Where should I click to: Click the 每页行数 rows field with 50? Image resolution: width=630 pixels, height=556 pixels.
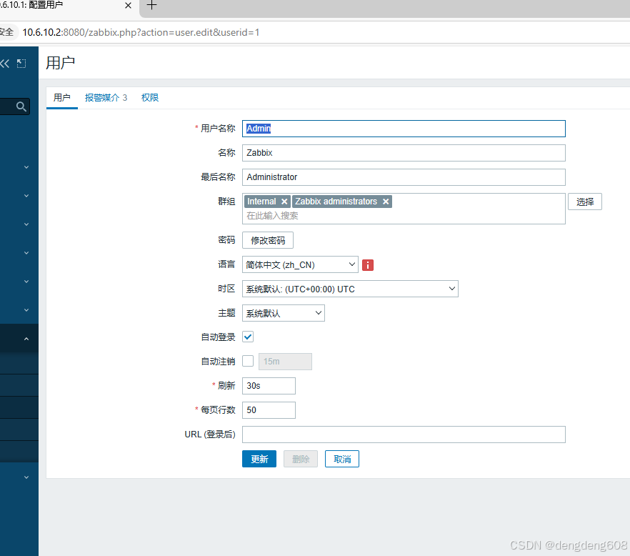pos(269,409)
